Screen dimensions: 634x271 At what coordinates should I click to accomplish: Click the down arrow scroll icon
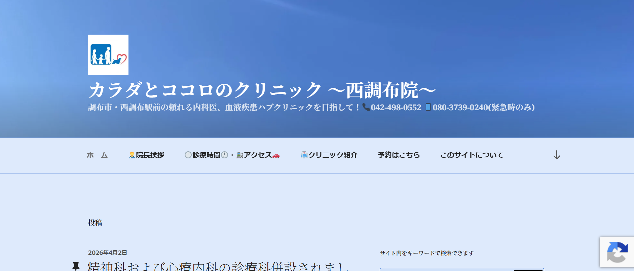pos(557,155)
